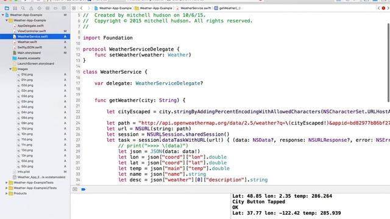Click line number 27 in the gutter
The image size is (390, 219).
tap(78, 140)
